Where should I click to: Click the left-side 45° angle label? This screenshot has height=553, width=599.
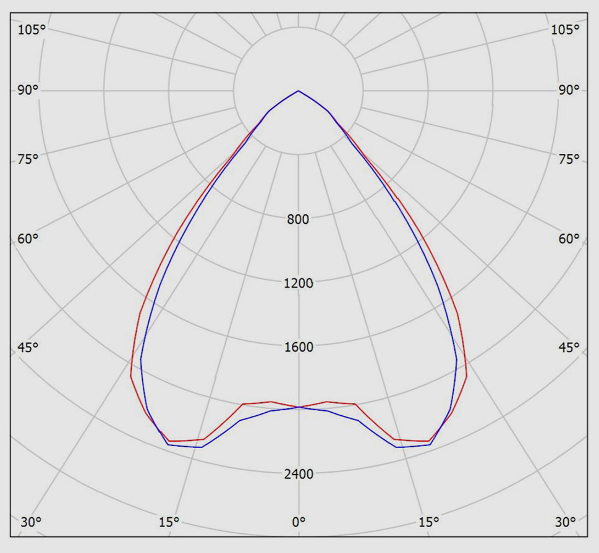[28, 348]
